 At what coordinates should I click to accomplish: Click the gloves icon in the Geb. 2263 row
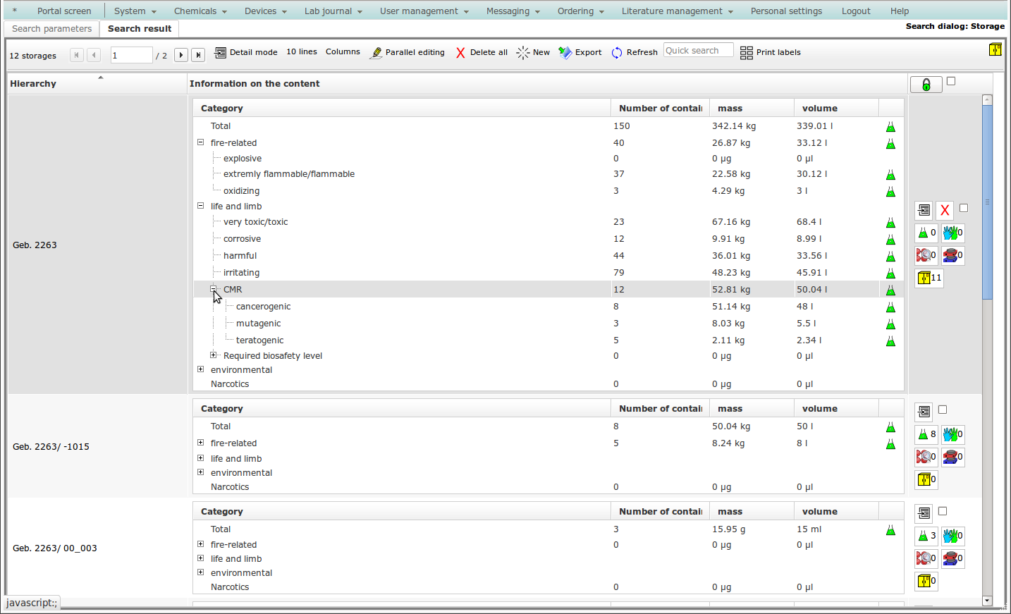tap(950, 233)
